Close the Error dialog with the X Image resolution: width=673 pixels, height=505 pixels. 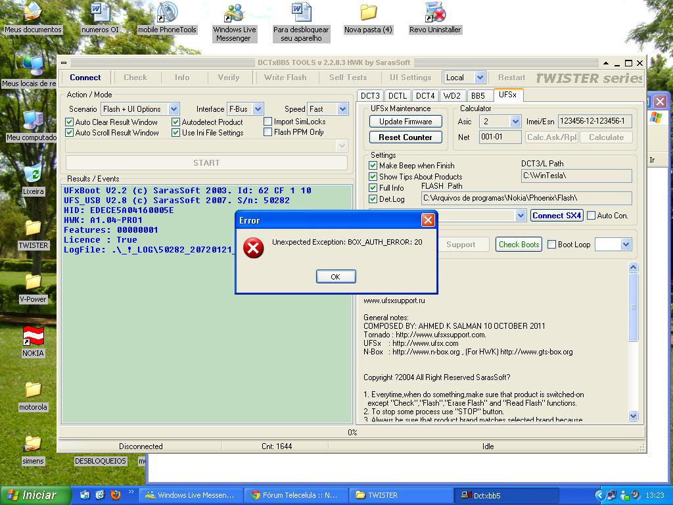click(428, 220)
